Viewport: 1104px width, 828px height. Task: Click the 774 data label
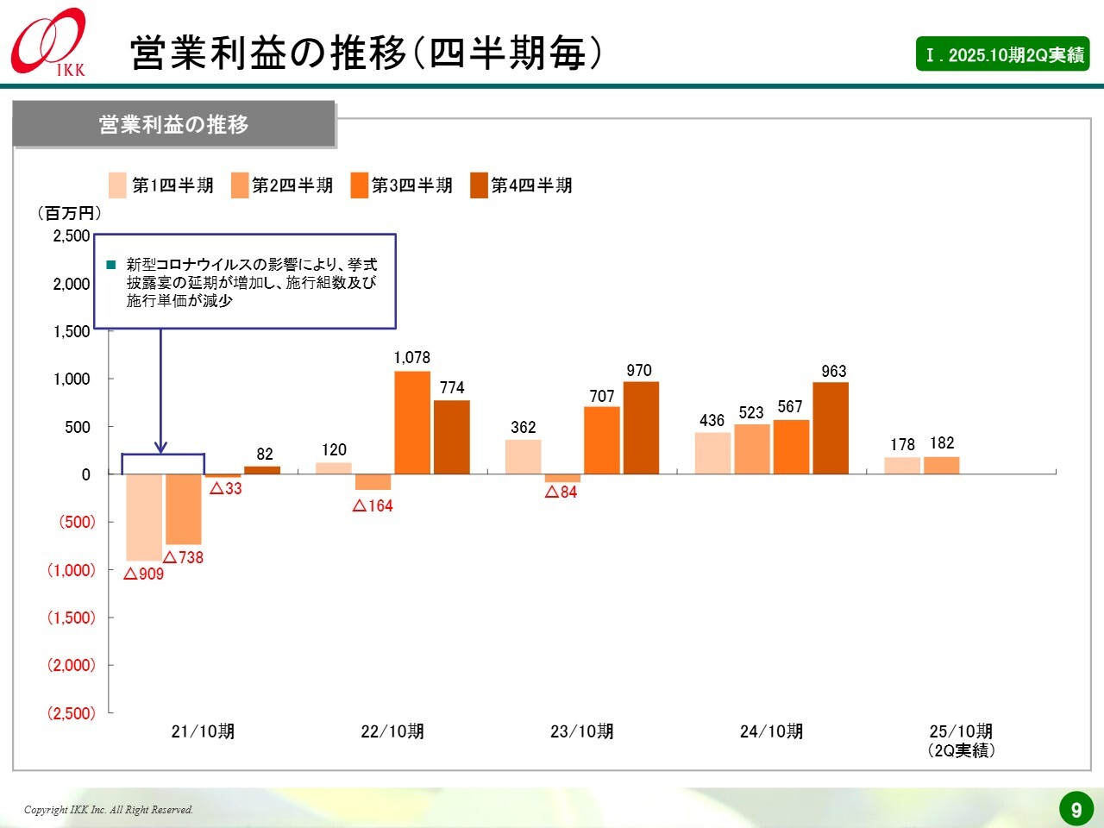point(452,387)
